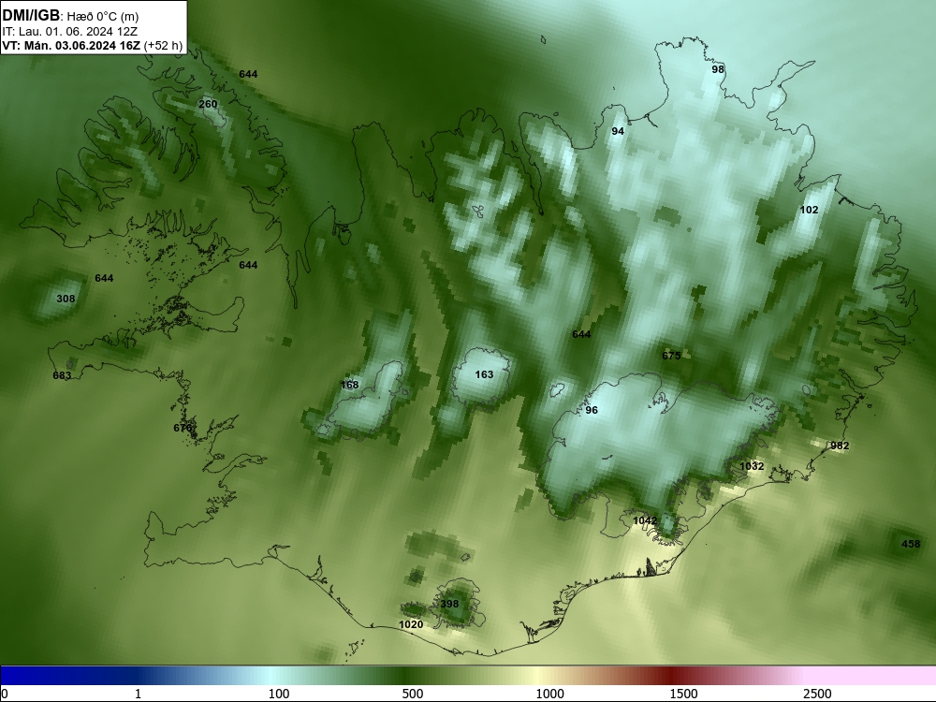Click the 168 label on Langjökull glacier
The height and width of the screenshot is (702, 936).
pyautogui.click(x=349, y=385)
